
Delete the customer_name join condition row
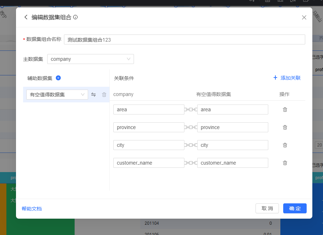(x=285, y=163)
